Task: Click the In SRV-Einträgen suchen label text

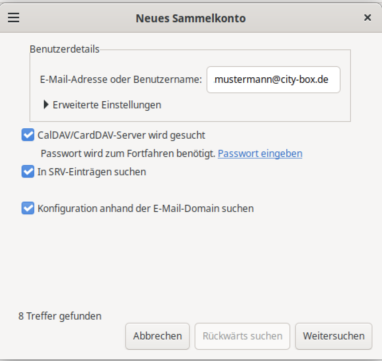Action: pos(92,172)
